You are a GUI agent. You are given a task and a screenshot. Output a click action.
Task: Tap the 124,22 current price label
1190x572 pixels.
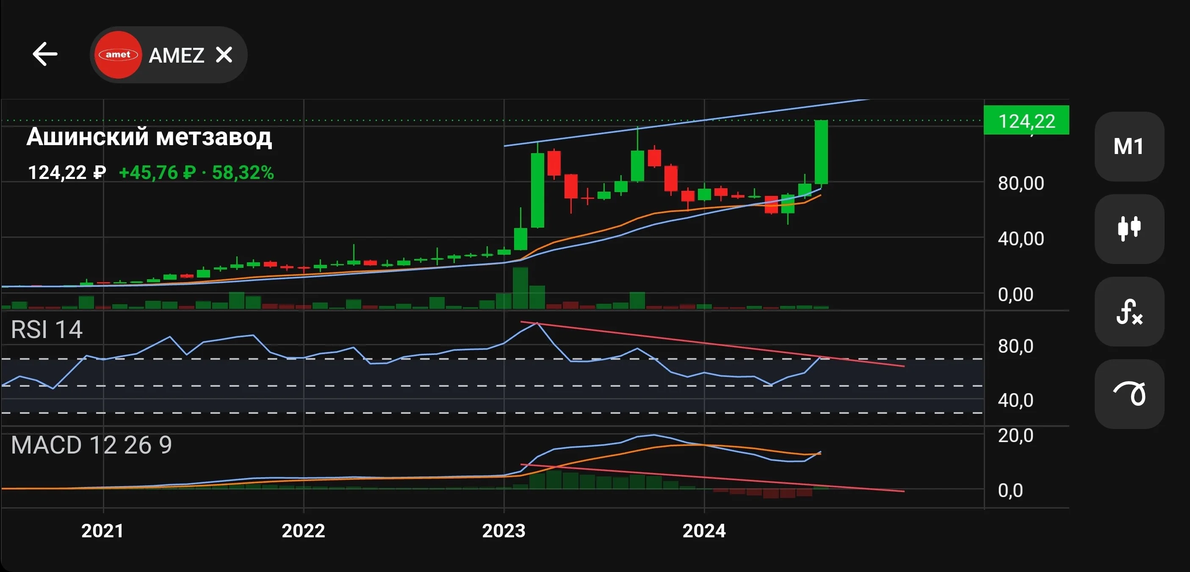pos(1027,121)
